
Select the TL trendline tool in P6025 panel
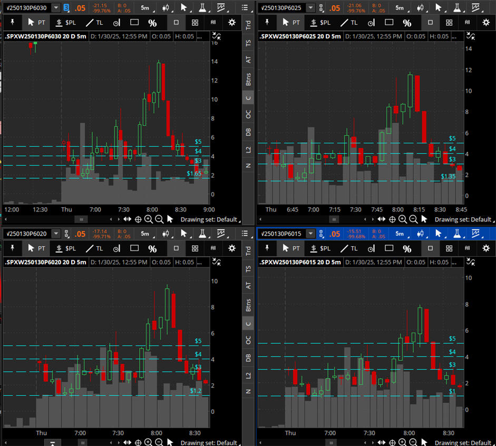(x=349, y=23)
